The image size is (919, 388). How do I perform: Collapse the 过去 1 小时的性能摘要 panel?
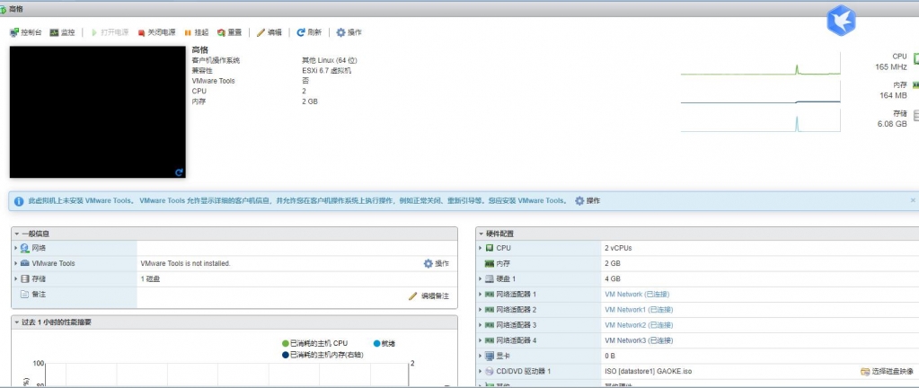tap(234, 322)
